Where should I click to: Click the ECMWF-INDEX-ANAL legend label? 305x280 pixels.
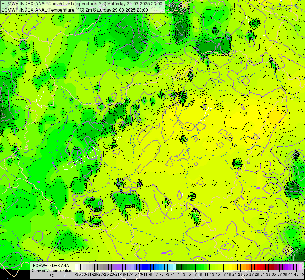coord(52,266)
